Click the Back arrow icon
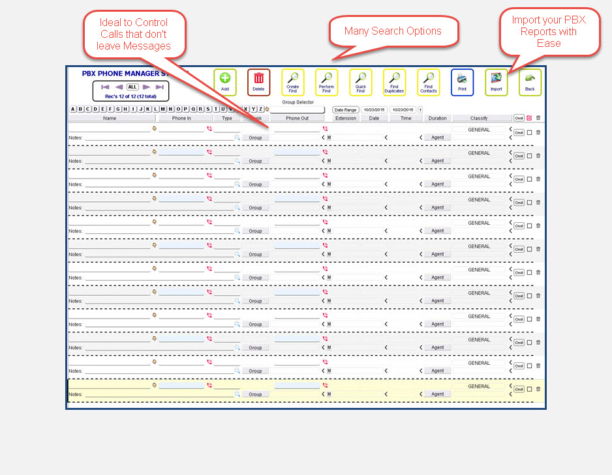 click(530, 79)
